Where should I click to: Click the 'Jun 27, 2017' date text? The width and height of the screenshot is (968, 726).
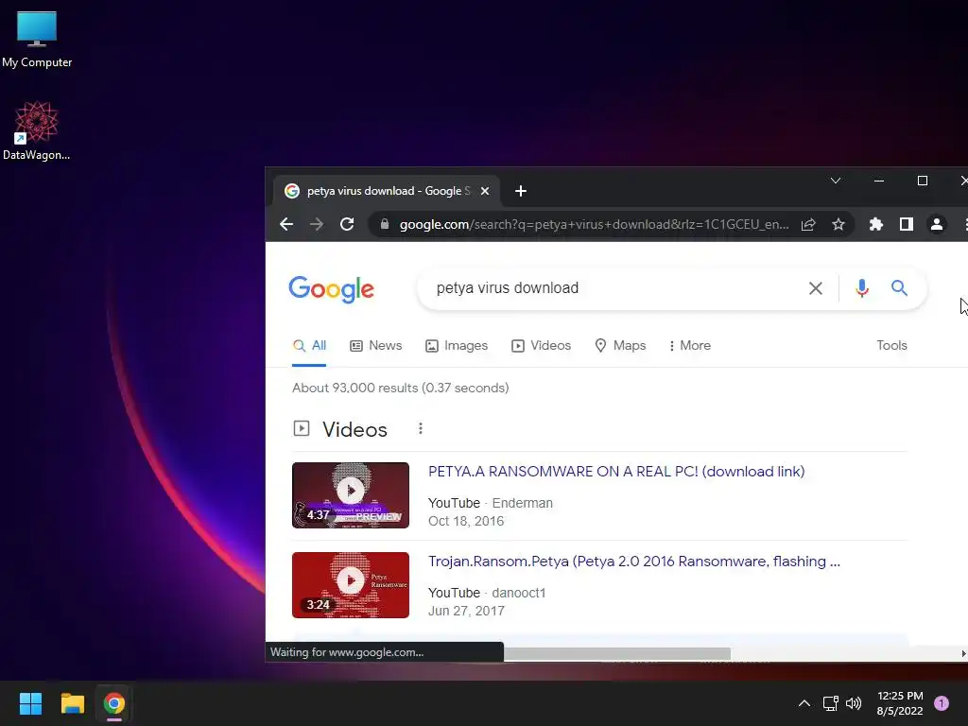466,611
